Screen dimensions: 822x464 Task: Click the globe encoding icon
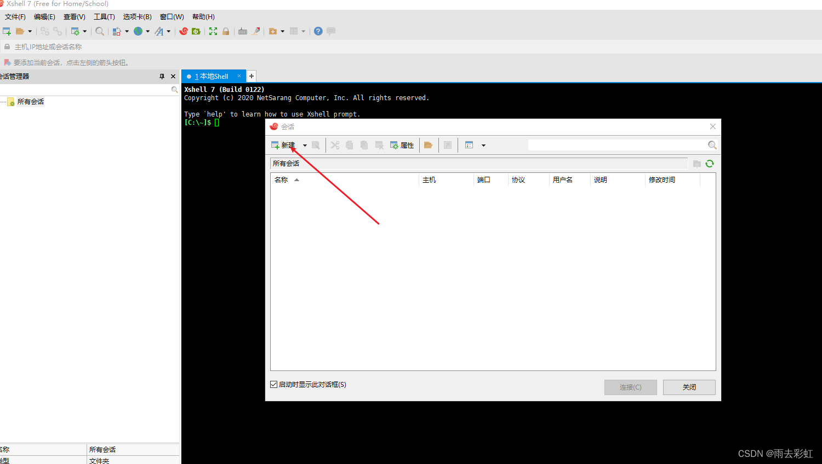138,31
